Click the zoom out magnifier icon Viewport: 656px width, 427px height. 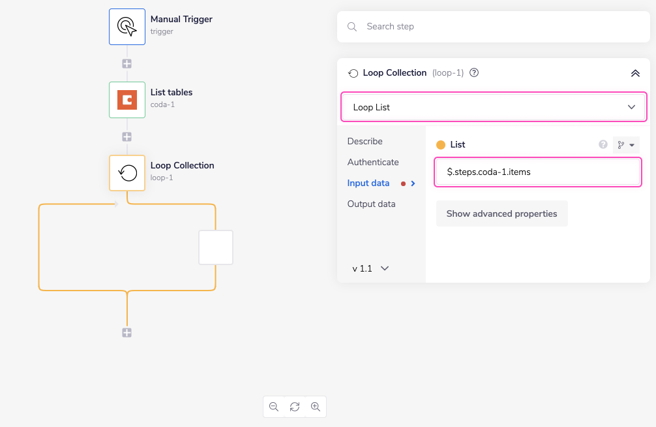click(274, 407)
